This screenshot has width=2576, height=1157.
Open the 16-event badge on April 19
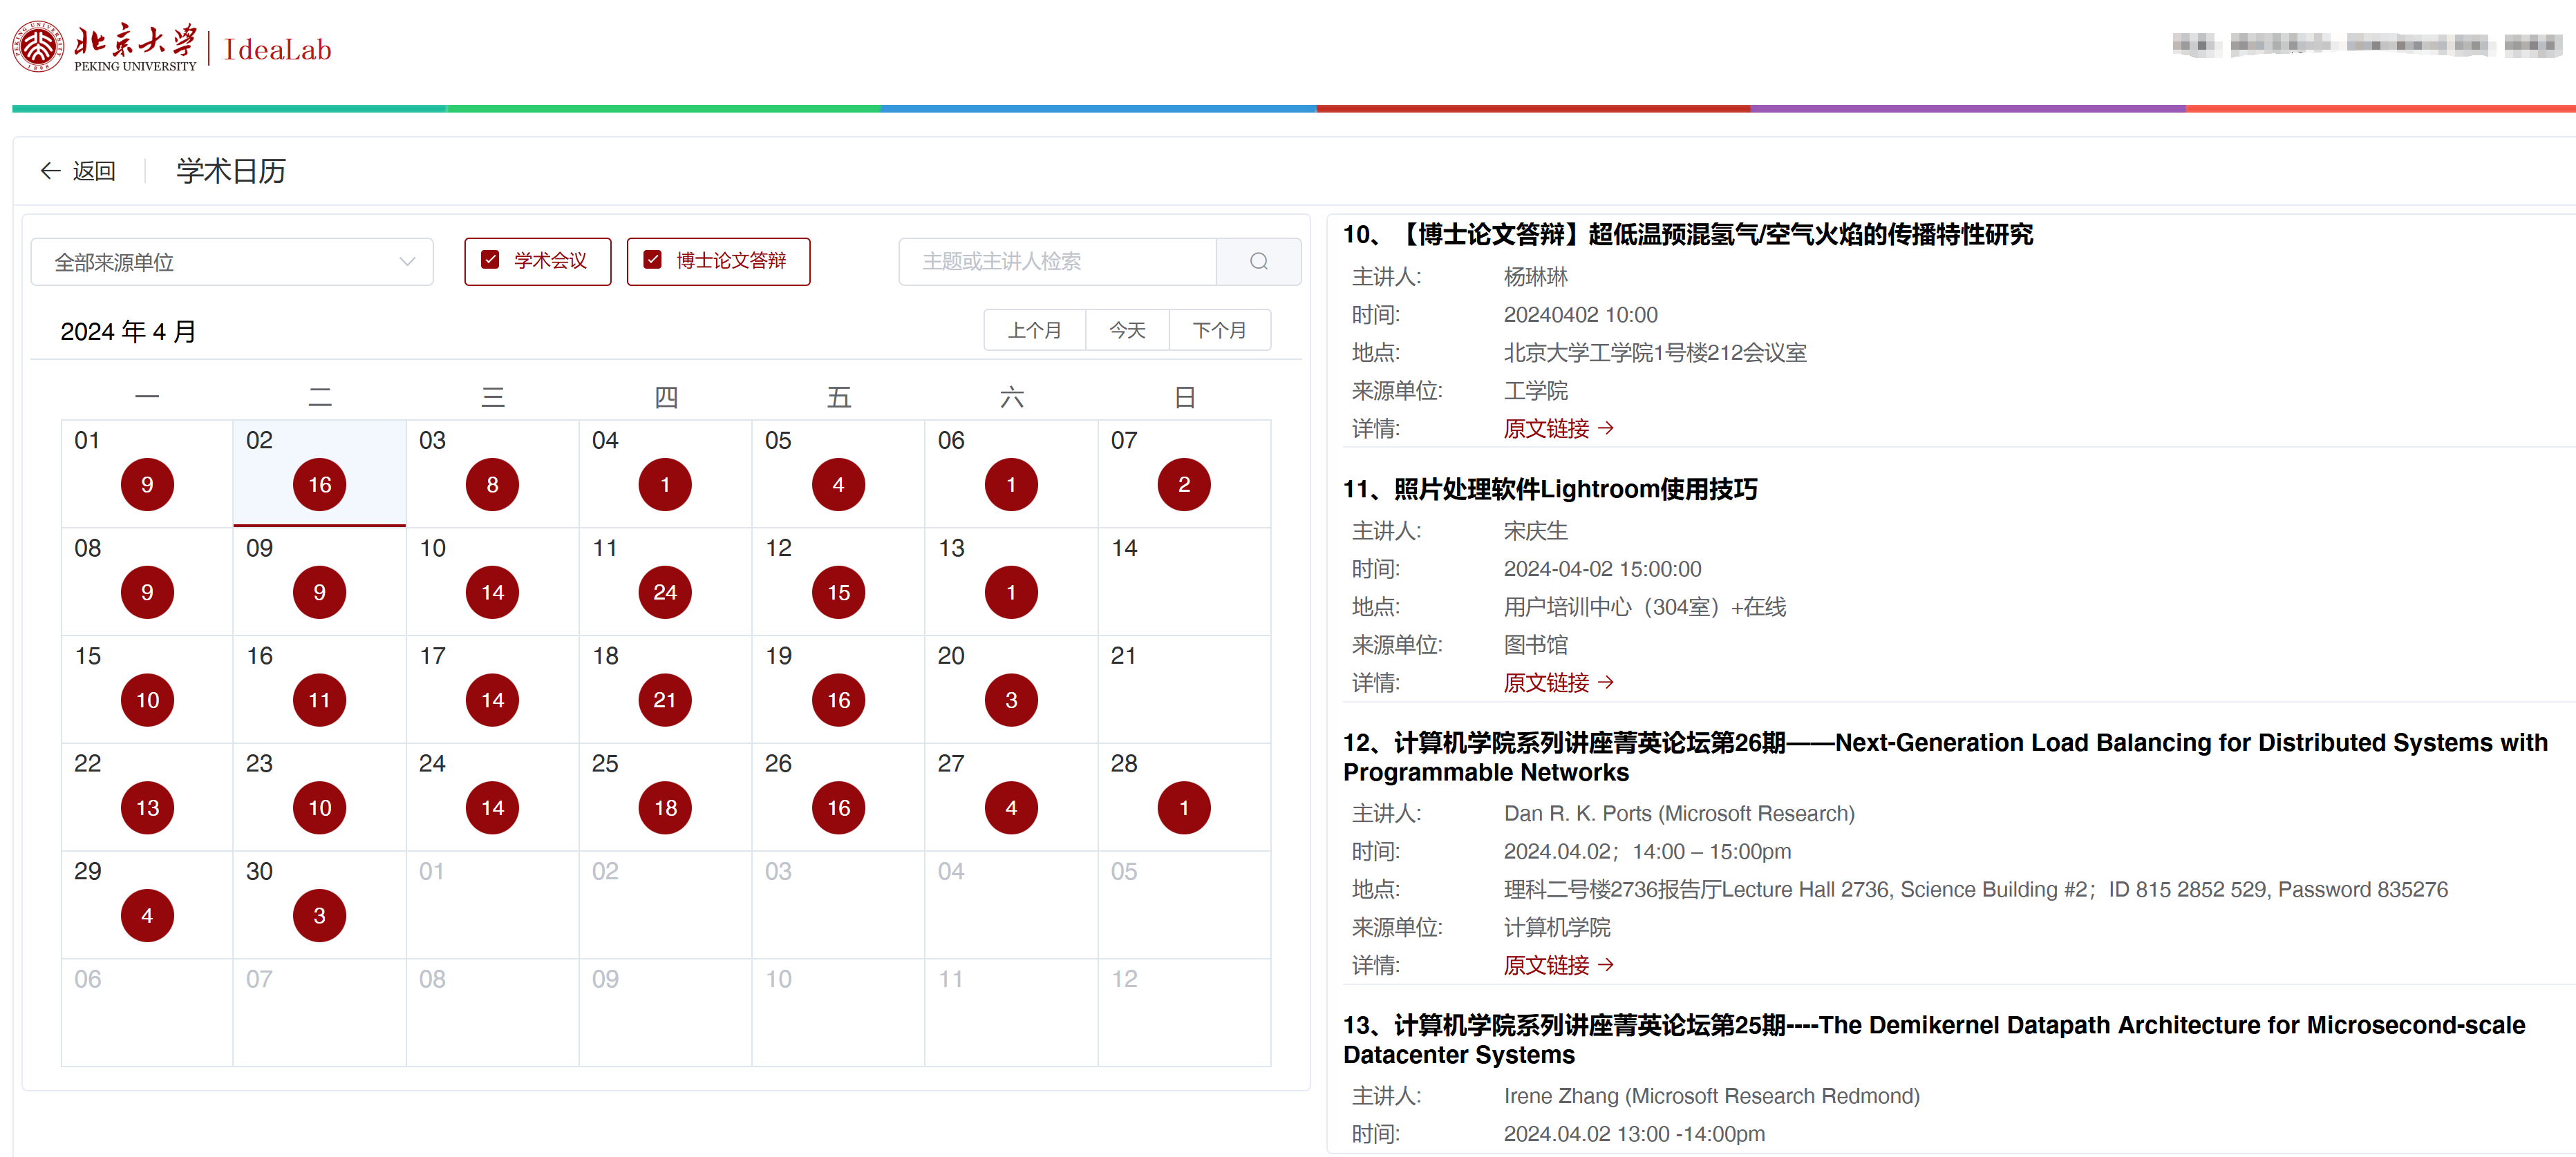[x=838, y=700]
